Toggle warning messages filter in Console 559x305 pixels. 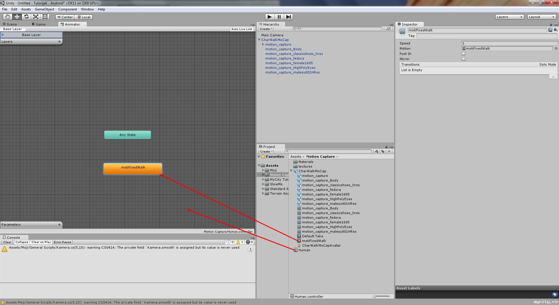click(240, 242)
